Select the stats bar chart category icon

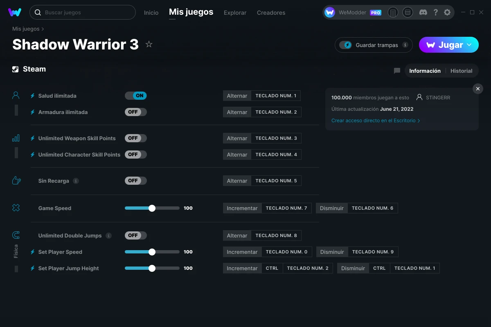pyautogui.click(x=16, y=138)
